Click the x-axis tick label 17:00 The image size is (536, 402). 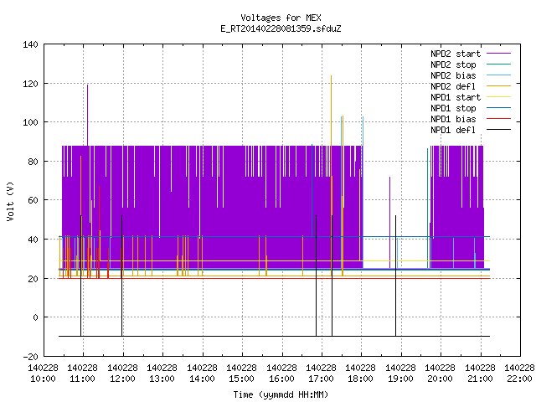[x=321, y=379]
